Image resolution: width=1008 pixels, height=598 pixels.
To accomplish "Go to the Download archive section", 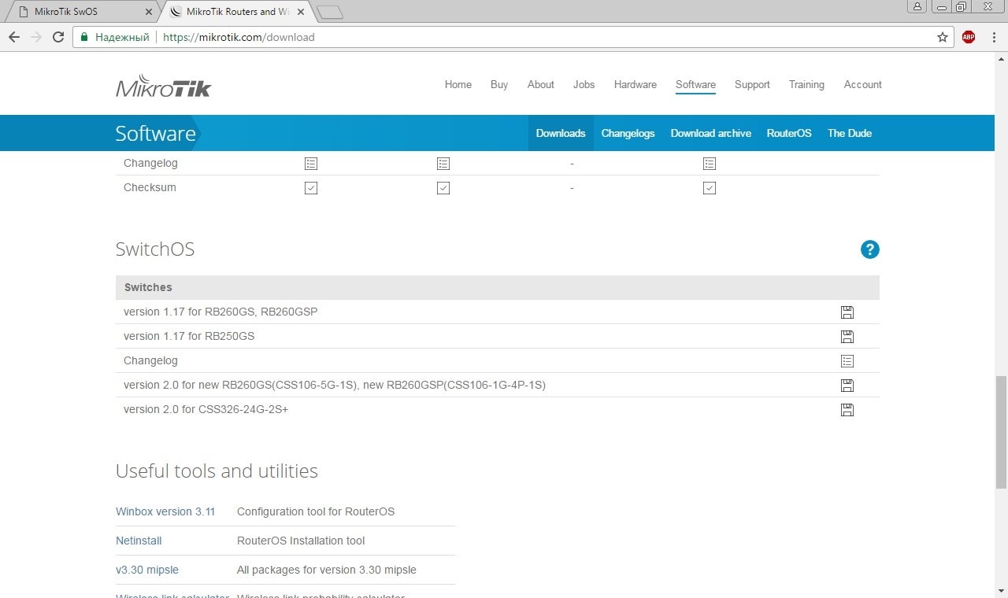I will (x=710, y=134).
